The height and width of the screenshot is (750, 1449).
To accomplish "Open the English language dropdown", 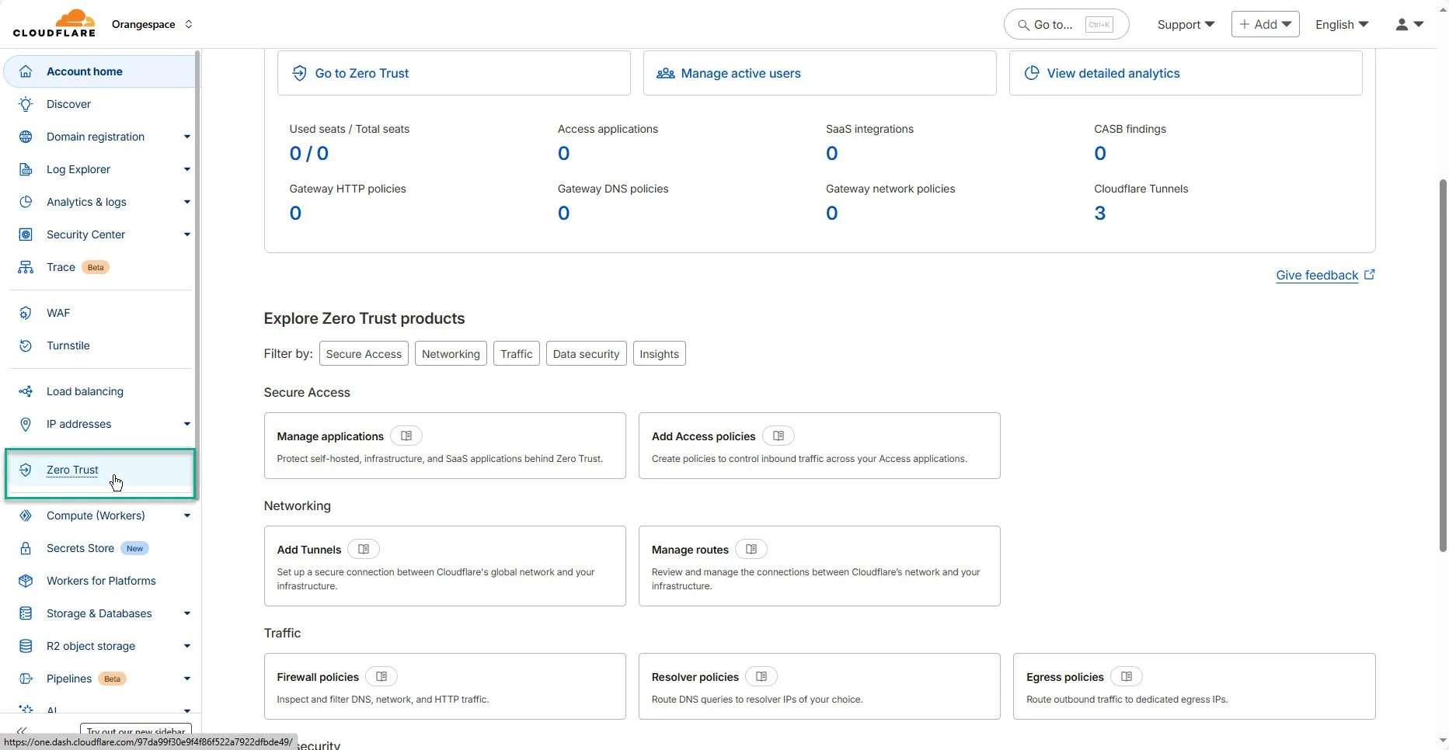I will pyautogui.click(x=1341, y=23).
